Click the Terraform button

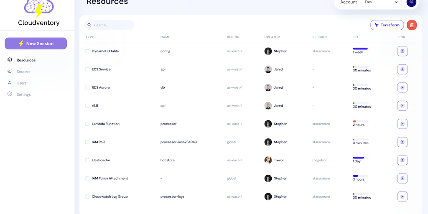click(387, 25)
